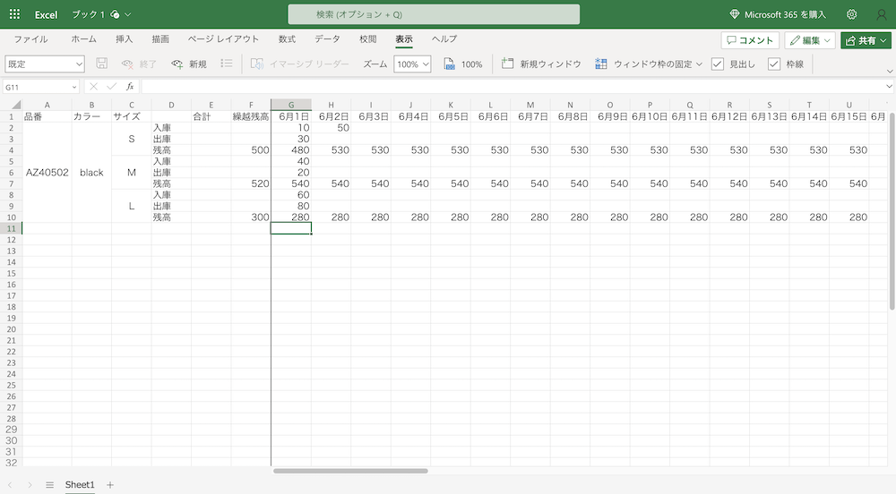Screen dimensions: 896x494
Task: Open the settings gear icon
Action: coord(851,14)
